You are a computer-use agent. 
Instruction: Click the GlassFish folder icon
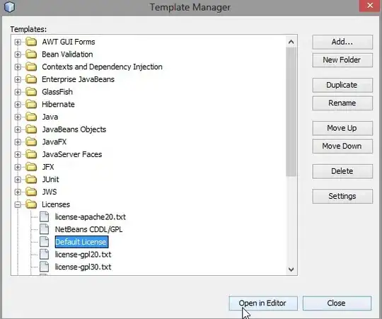(x=31, y=92)
